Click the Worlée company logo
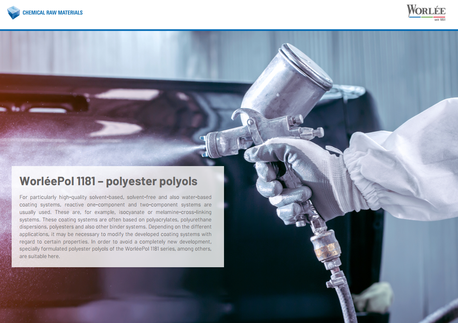This screenshot has width=458, height=323. point(426,12)
